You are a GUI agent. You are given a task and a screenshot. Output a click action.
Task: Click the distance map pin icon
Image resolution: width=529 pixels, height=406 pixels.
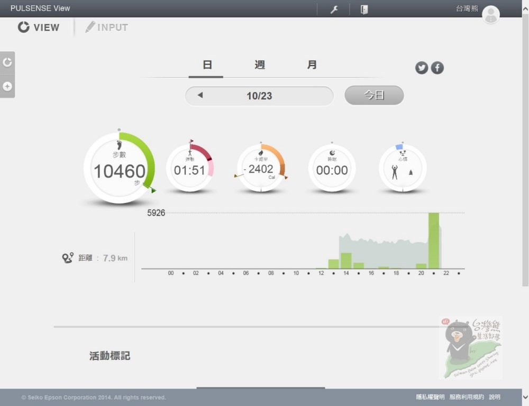(x=68, y=257)
